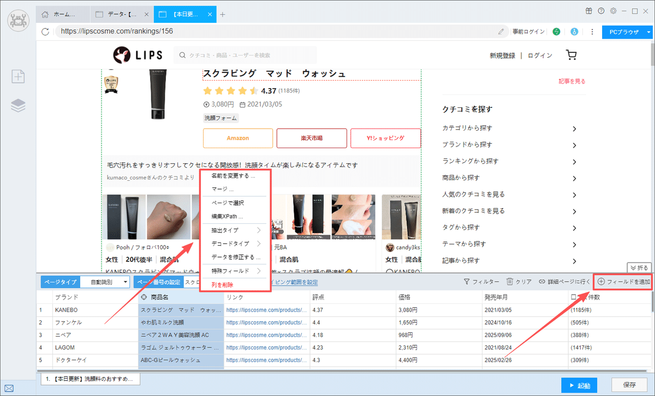Click the home icon tab
655x396 pixels.
pyautogui.click(x=45, y=14)
